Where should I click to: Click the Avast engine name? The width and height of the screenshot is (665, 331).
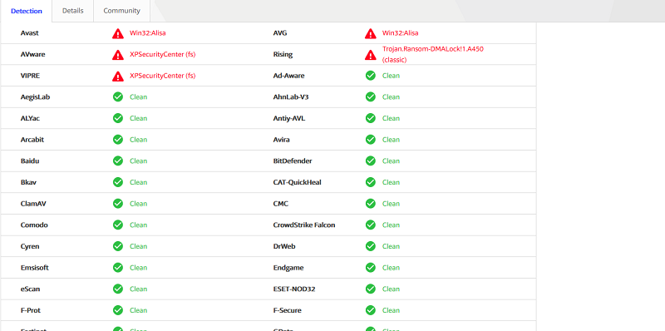pyautogui.click(x=30, y=33)
